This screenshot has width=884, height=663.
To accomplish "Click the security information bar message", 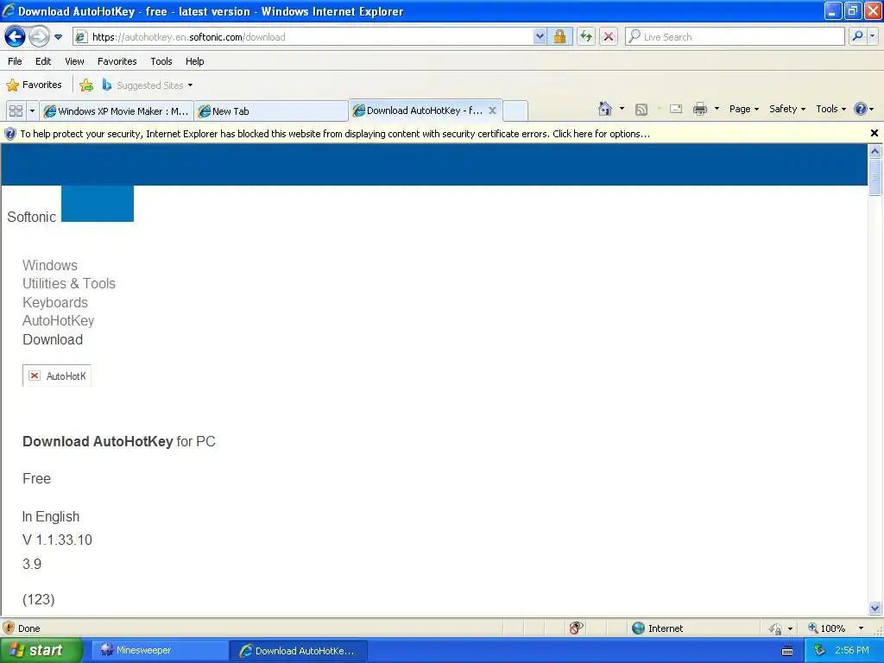I will [x=335, y=134].
